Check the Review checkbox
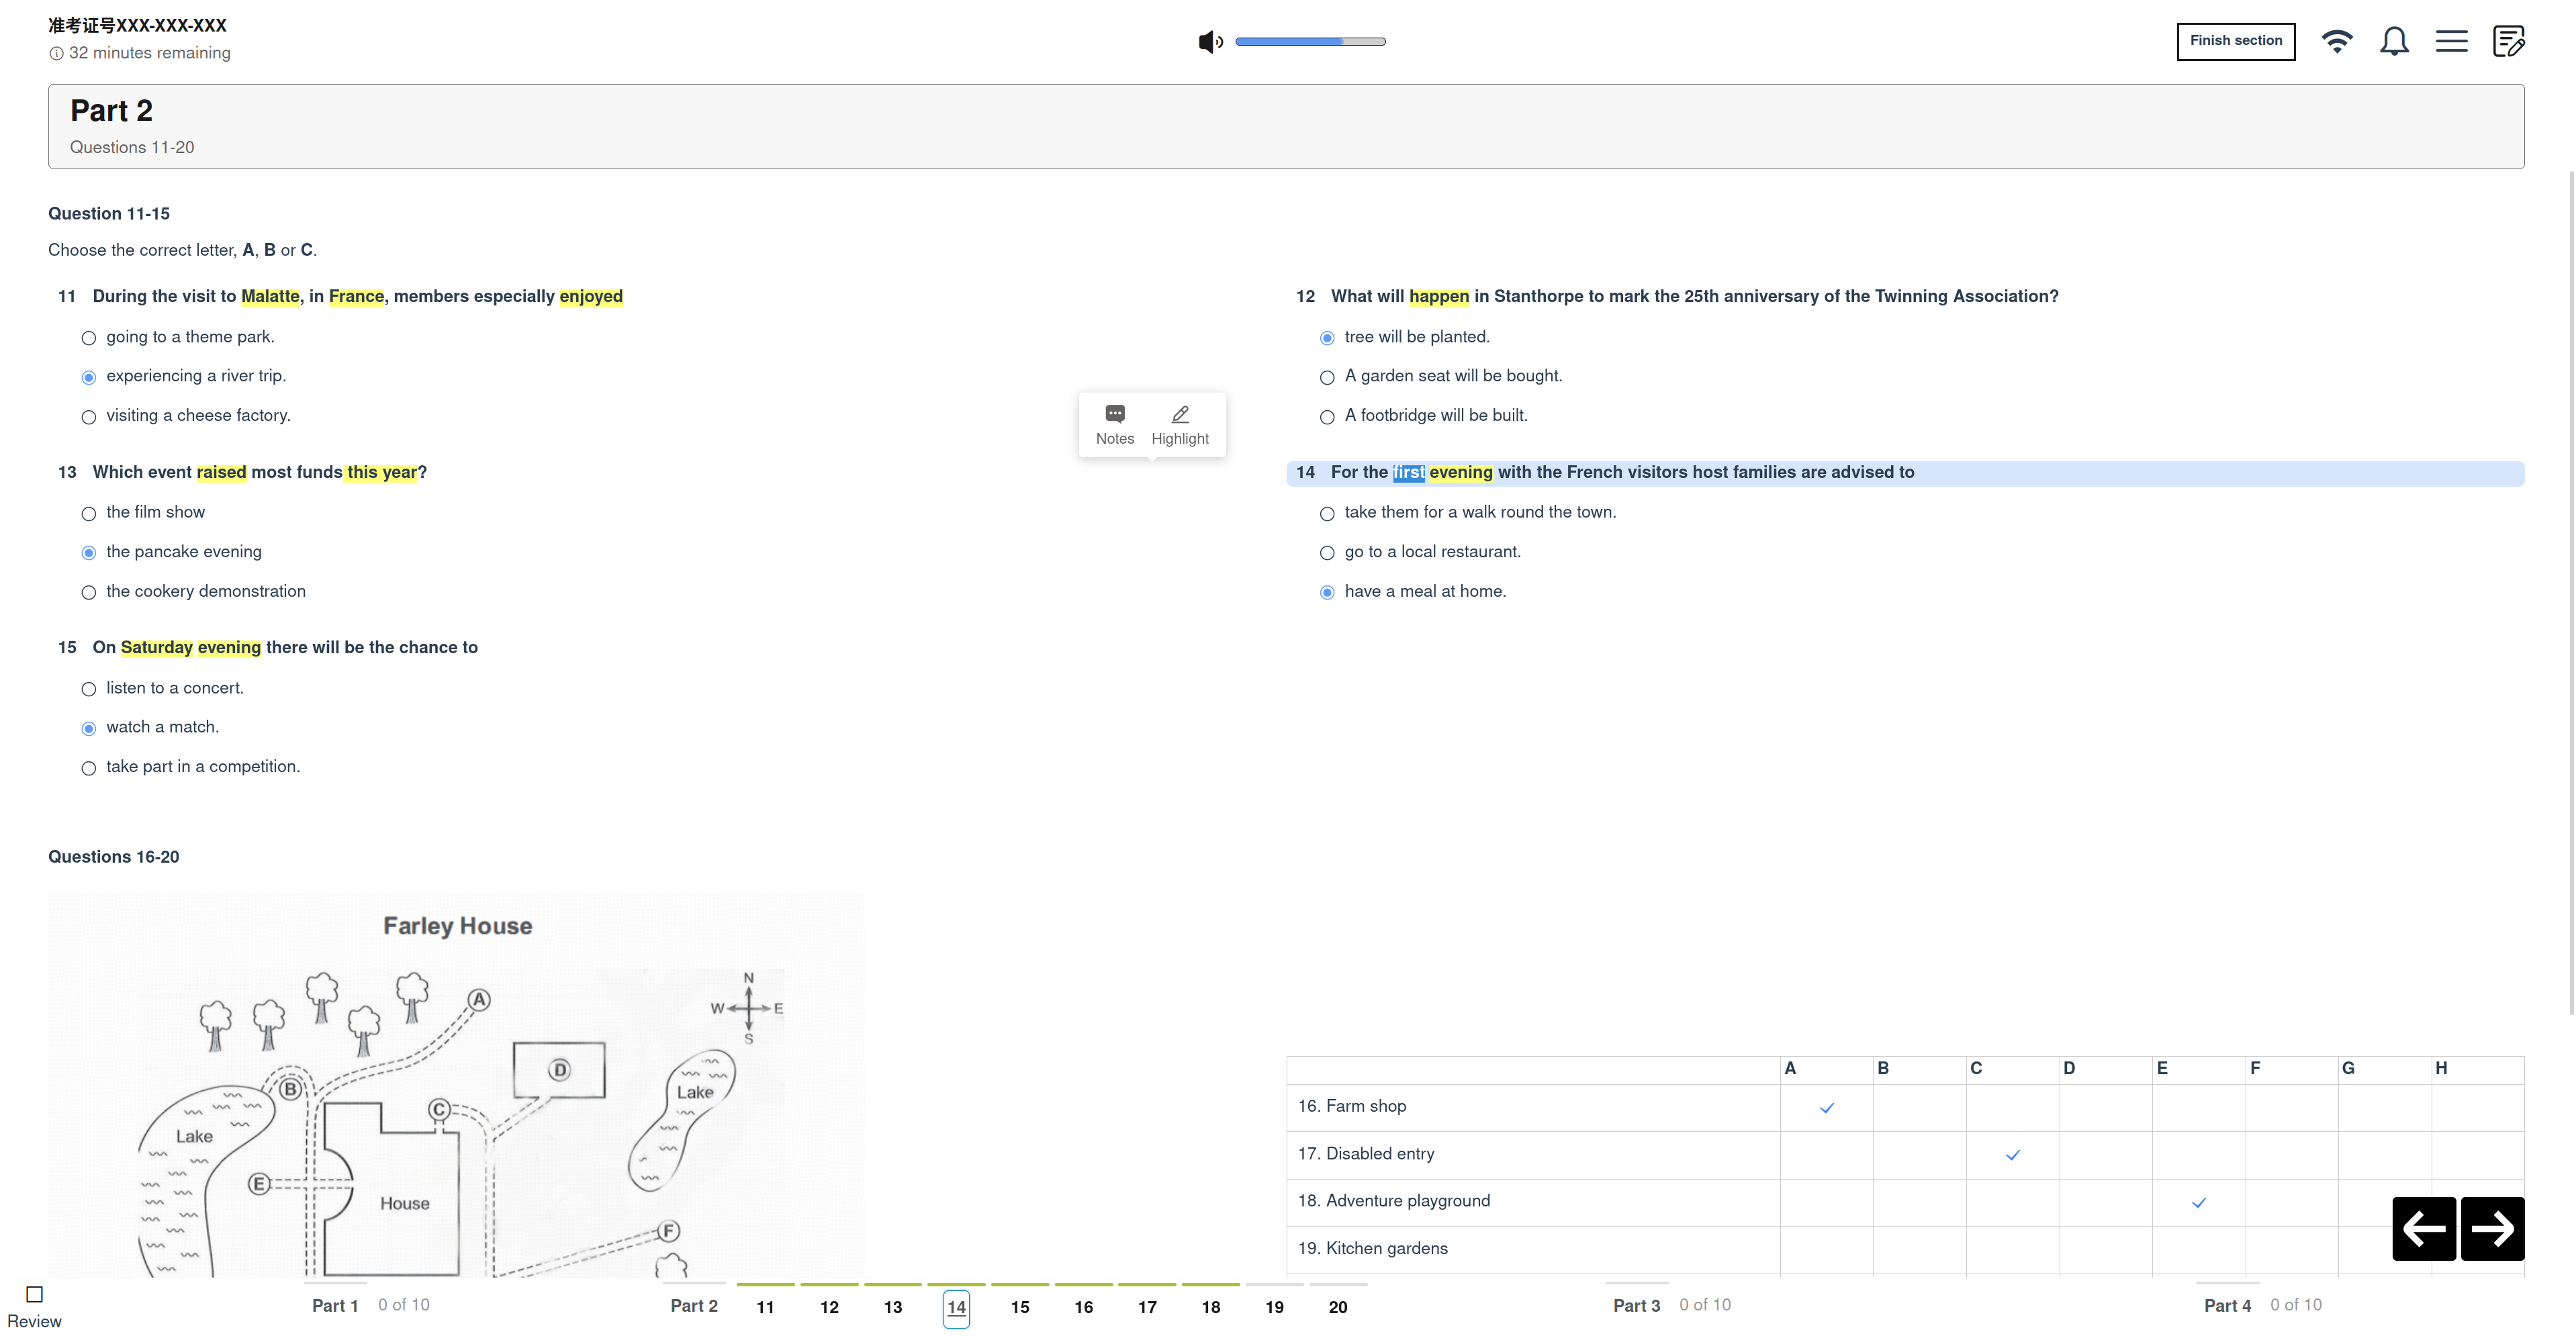This screenshot has width=2576, height=1336. point(35,1294)
